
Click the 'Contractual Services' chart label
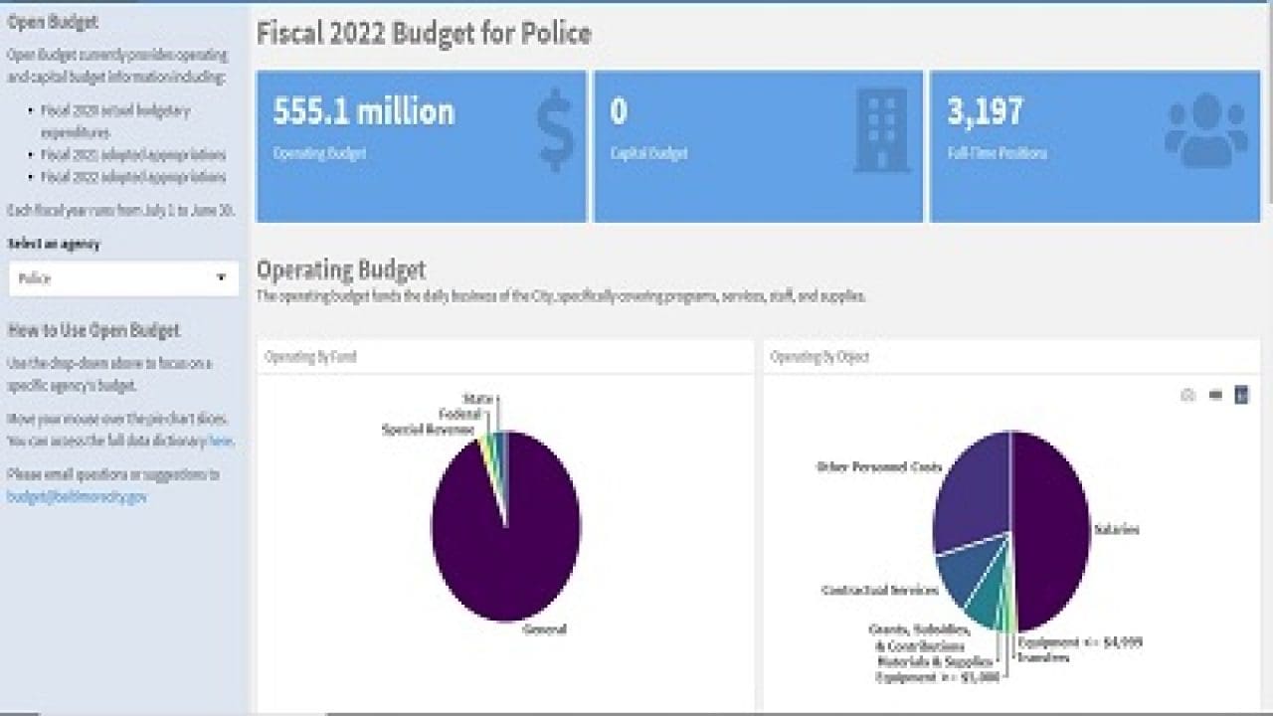(x=880, y=591)
